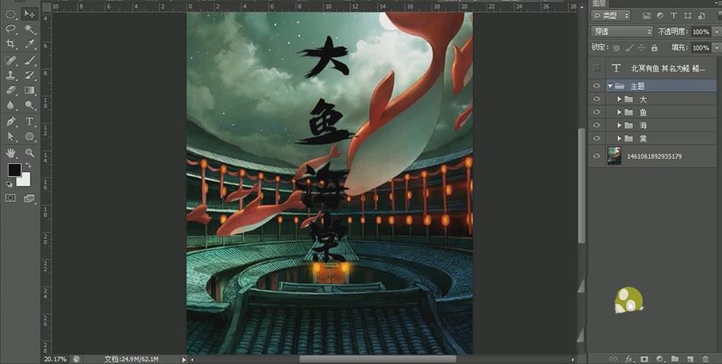Select the Eraser tool
Screen dimensions: 722x364
click(11, 90)
